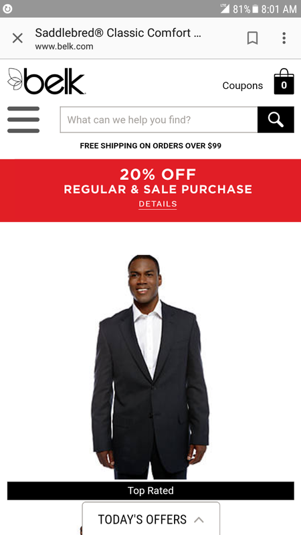Expand the TODAY'S OFFERS panel
This screenshot has height=535, width=301.
(x=151, y=519)
